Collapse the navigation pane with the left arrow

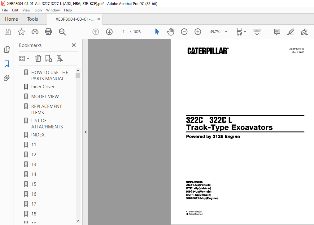[x=85, y=132]
